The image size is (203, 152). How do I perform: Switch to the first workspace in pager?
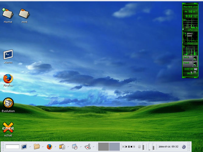(103, 147)
